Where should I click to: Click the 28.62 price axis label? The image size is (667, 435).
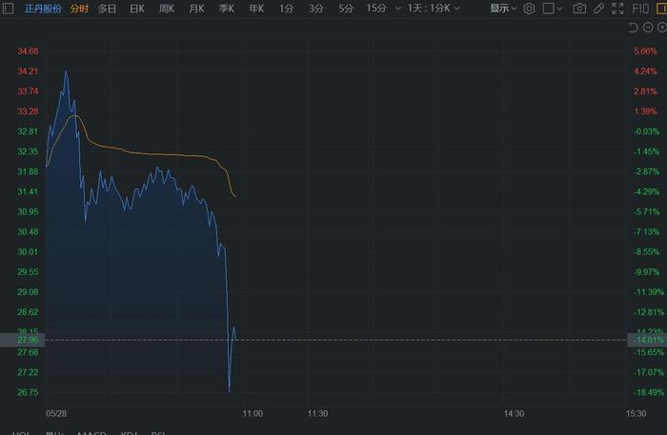28,312
